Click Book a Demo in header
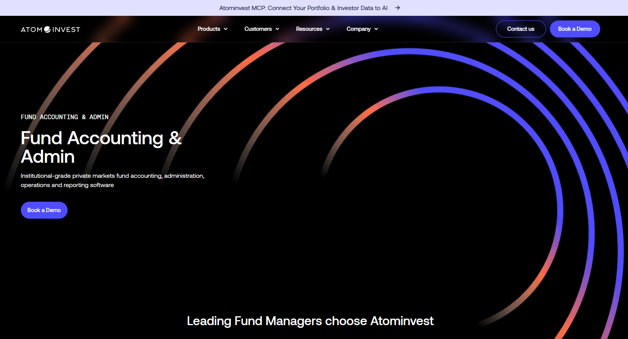The width and height of the screenshot is (628, 339). pyautogui.click(x=575, y=29)
